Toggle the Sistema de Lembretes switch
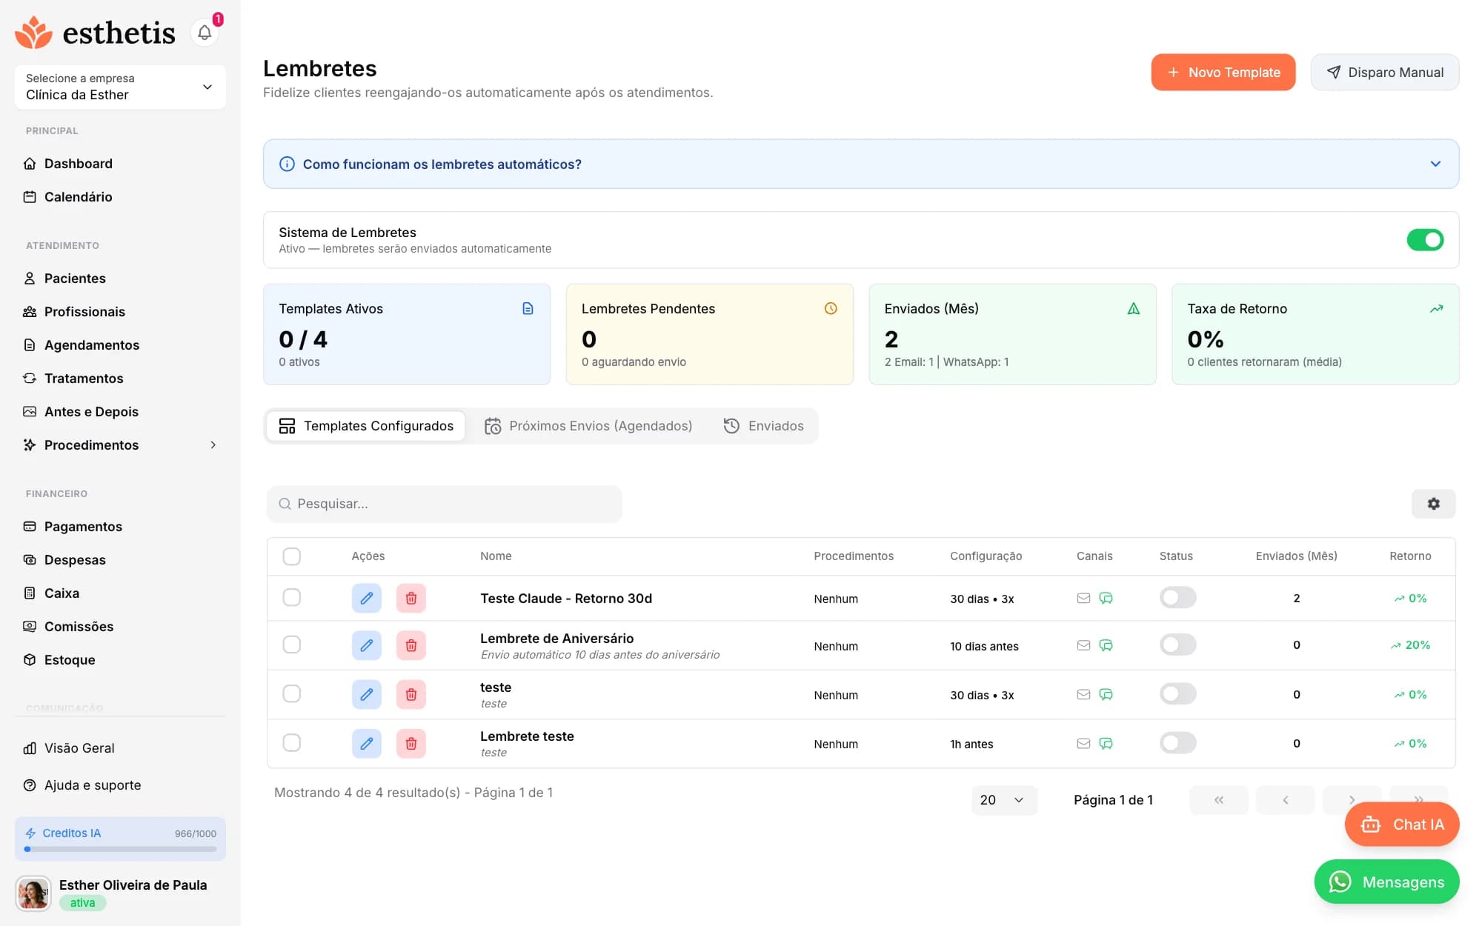This screenshot has width=1482, height=926. point(1425,240)
